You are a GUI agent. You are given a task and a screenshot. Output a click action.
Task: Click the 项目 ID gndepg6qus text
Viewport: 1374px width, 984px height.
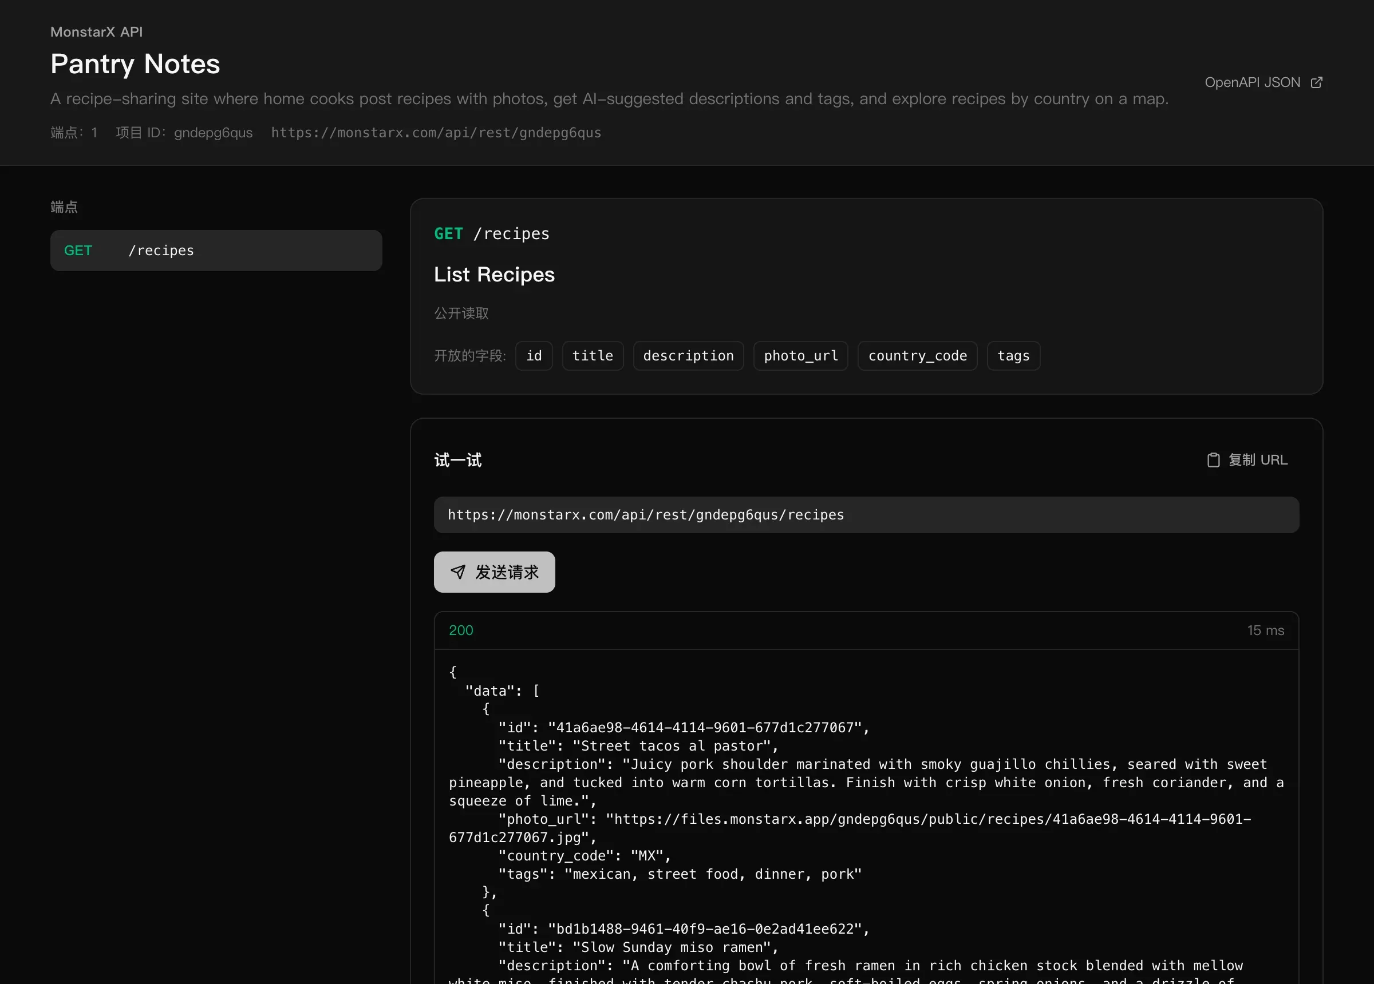coord(184,133)
